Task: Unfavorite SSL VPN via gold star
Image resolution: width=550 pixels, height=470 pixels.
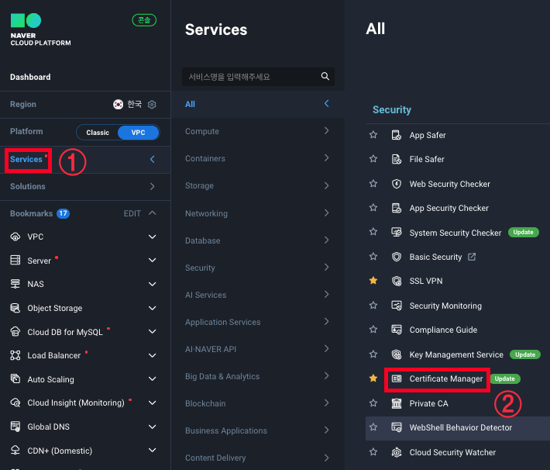Action: click(373, 280)
